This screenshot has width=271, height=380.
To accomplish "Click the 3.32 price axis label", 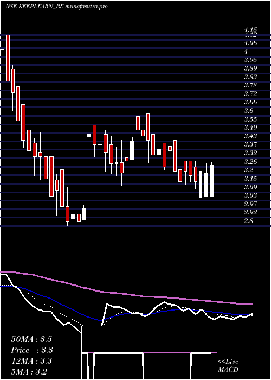I will coord(250,153).
